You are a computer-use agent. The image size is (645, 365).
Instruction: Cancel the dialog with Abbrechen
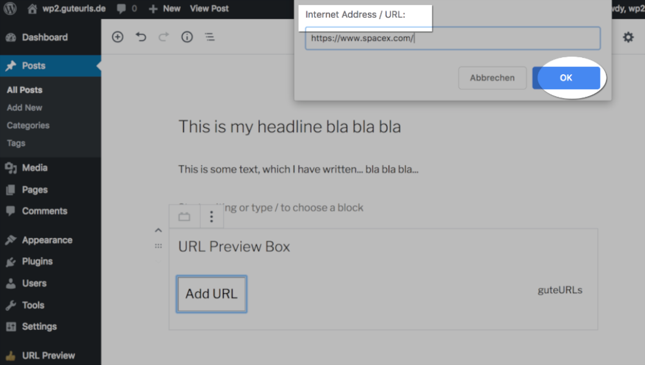coord(492,78)
